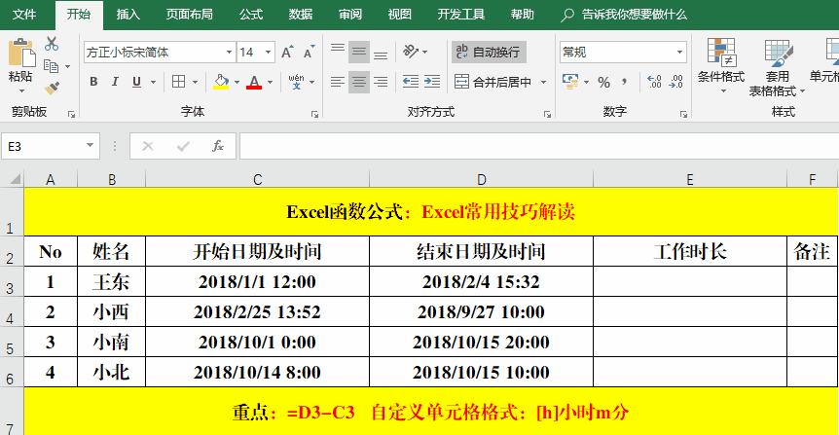Screen dimensions: 839x435
Task: Expand underline style dropdown arrow
Action: coord(154,82)
